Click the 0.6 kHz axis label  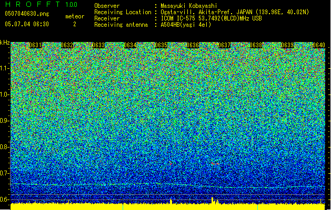coord(5,199)
